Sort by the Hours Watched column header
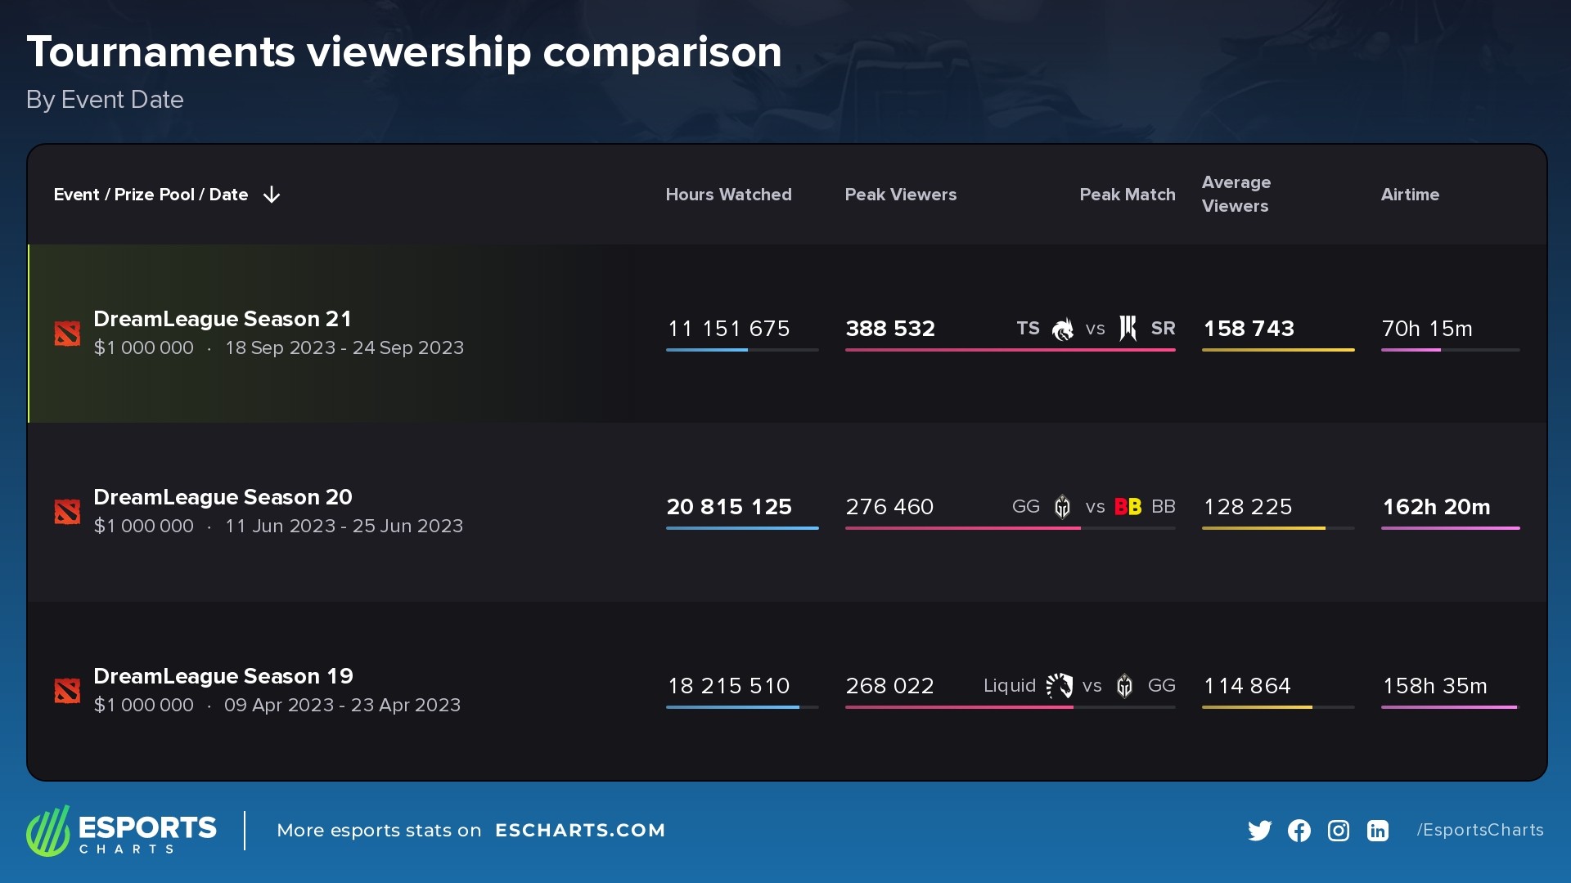This screenshot has height=883, width=1571. [728, 195]
